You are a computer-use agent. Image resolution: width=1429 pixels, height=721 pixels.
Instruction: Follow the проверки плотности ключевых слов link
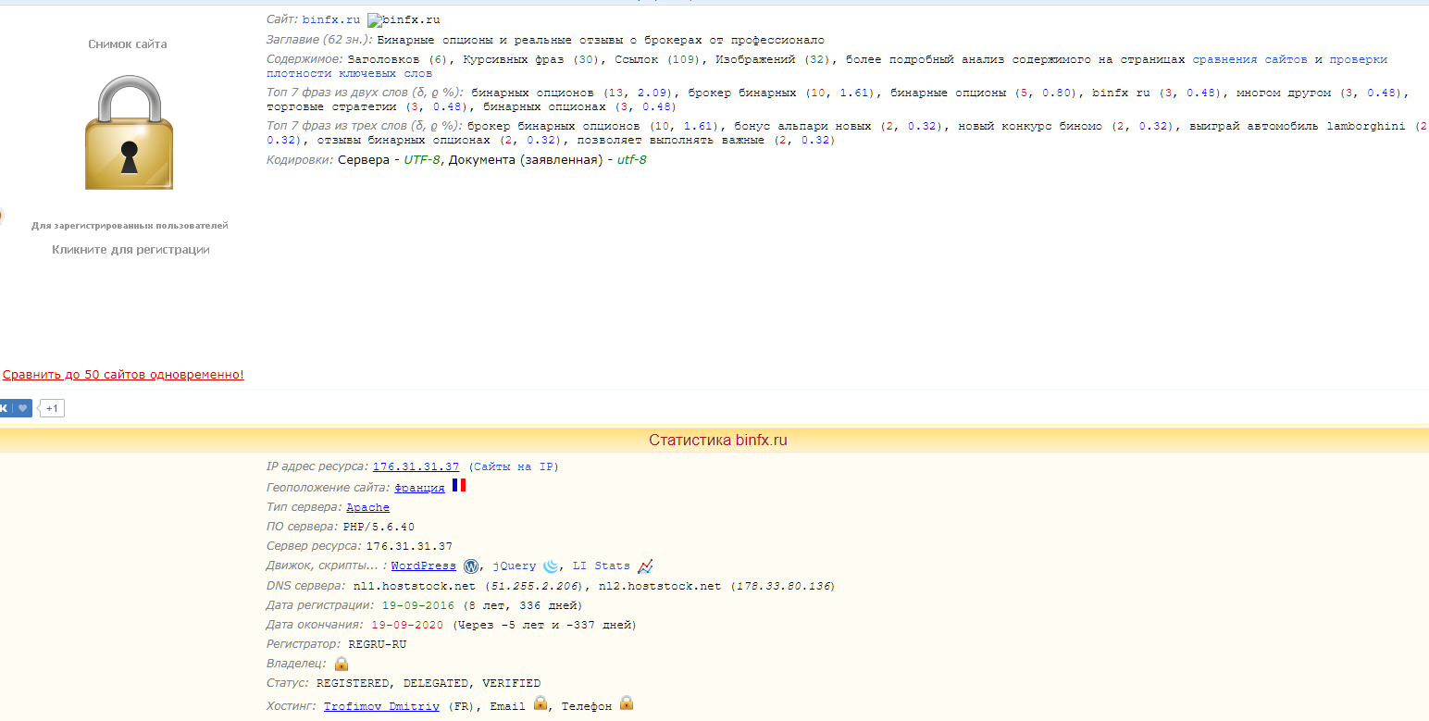click(1358, 59)
